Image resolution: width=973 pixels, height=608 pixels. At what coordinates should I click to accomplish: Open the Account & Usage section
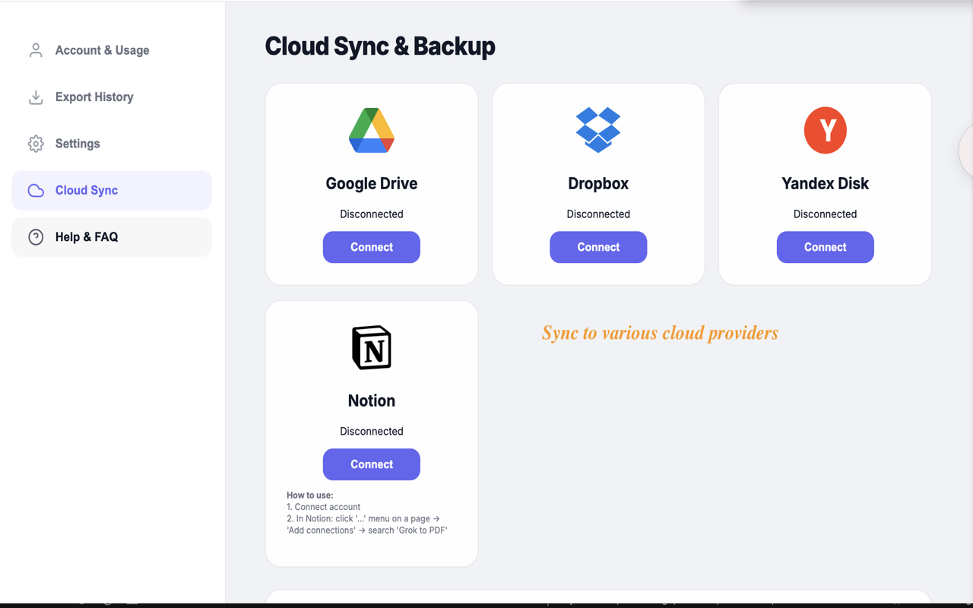(112, 50)
